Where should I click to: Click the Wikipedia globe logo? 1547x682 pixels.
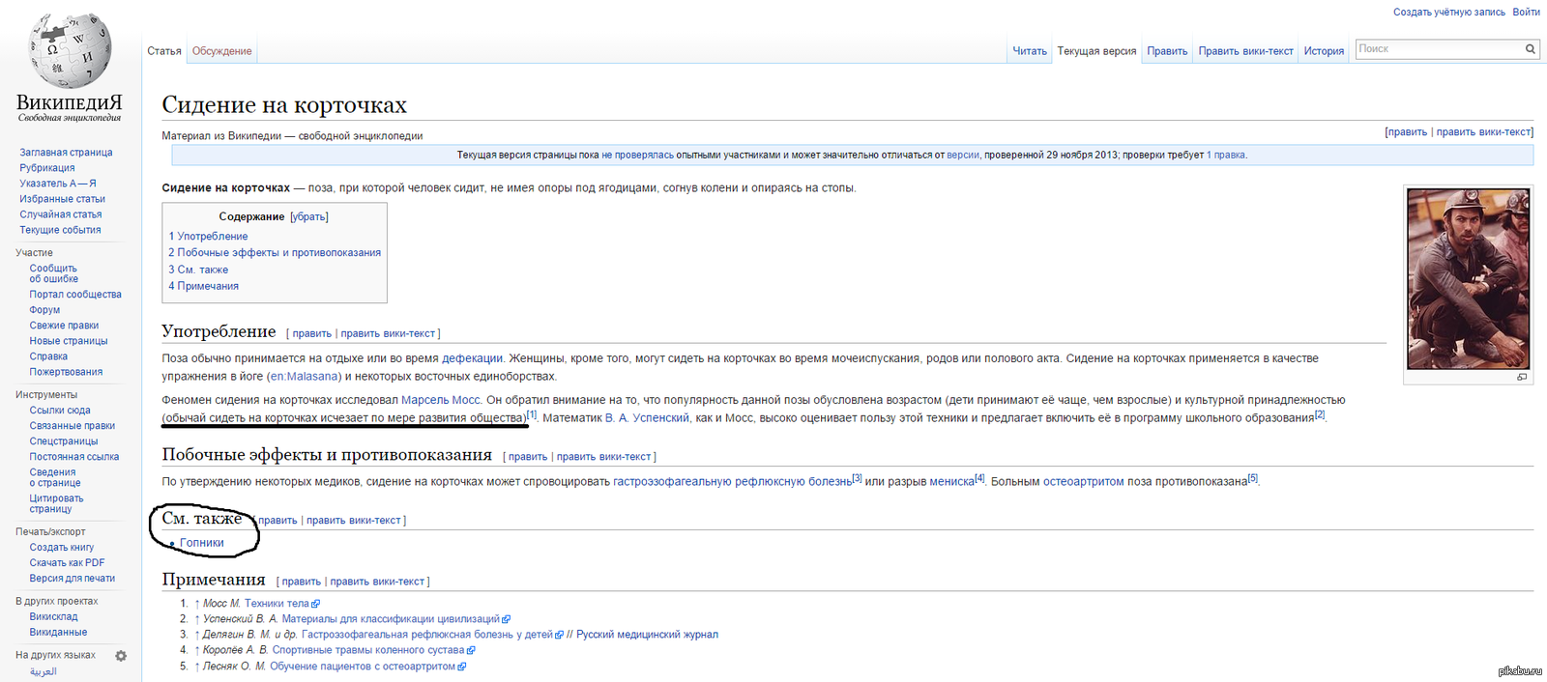pos(70,52)
